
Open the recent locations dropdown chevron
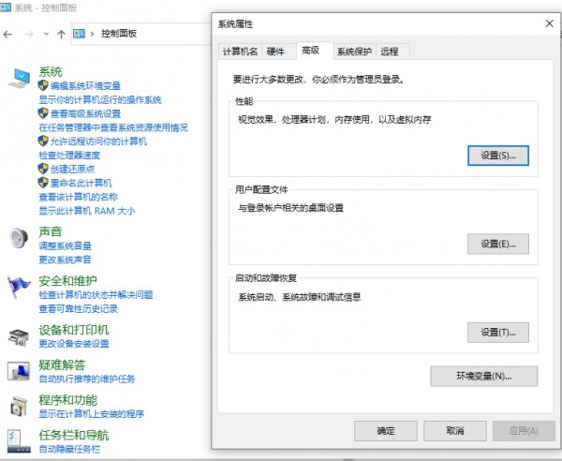(x=46, y=34)
